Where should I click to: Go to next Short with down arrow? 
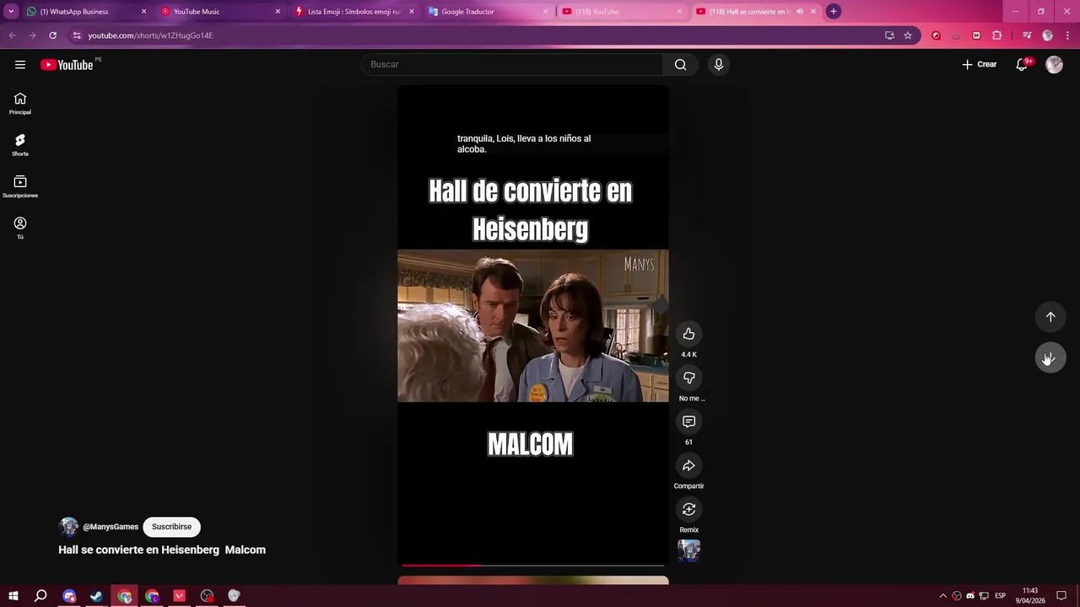[1050, 358]
